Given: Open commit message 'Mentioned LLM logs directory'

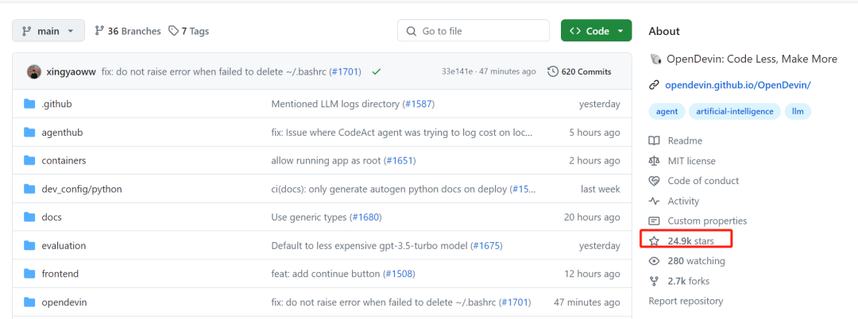Looking at the screenshot, I should click(335, 104).
